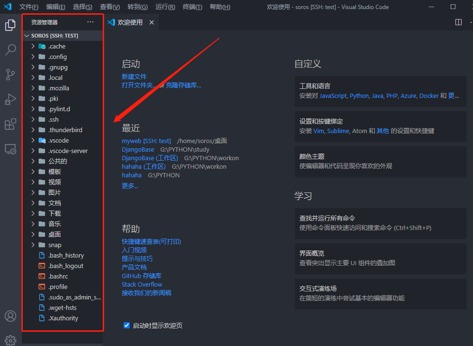Expand the 桌面 folder
Screen dimensions: 473x346
(33, 234)
